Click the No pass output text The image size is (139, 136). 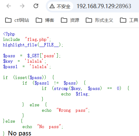(20, 133)
